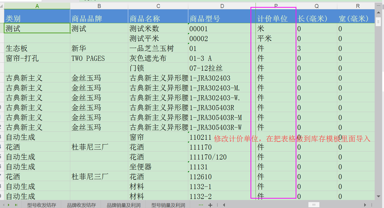
Task: Select the 测试米数 product name cell
Action: pyautogui.click(x=158, y=28)
